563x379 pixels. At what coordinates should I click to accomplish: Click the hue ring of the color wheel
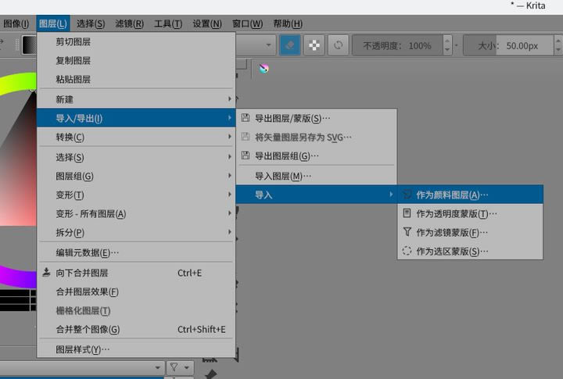(18, 83)
